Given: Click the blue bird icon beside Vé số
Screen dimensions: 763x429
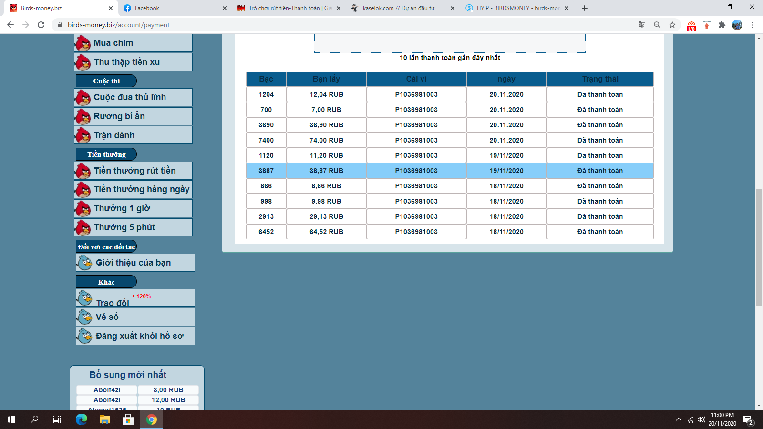Looking at the screenshot, I should [x=85, y=317].
